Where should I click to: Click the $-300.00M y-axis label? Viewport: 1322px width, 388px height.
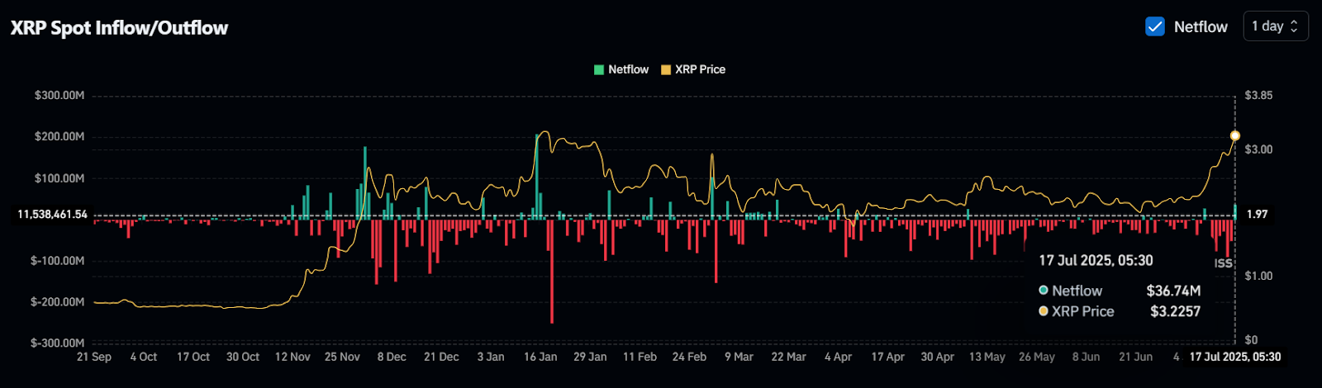(x=58, y=343)
